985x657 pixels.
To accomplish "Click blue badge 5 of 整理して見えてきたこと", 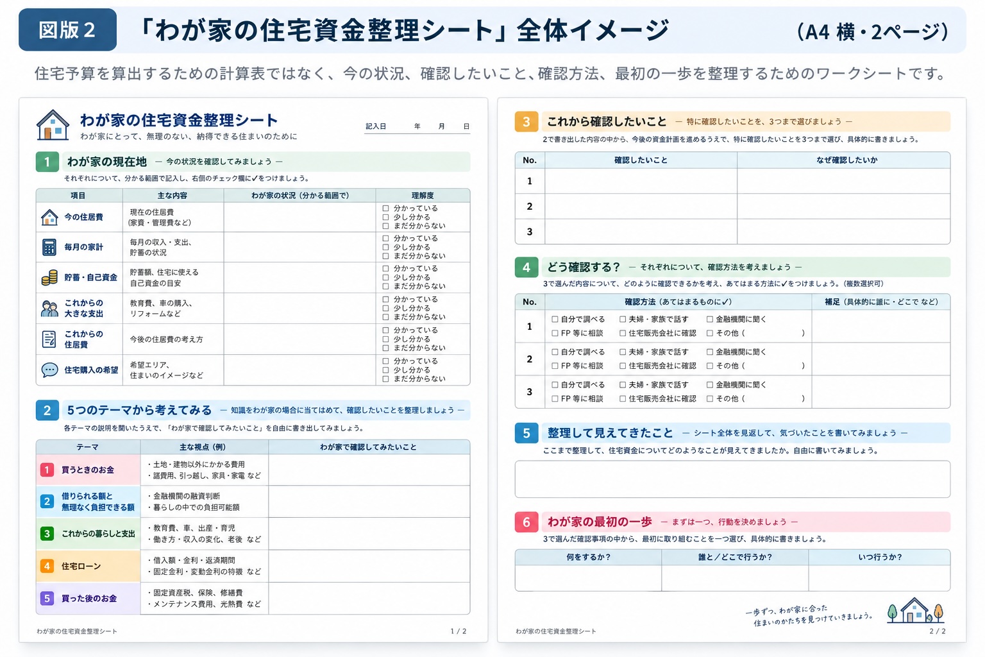I will 526,433.
